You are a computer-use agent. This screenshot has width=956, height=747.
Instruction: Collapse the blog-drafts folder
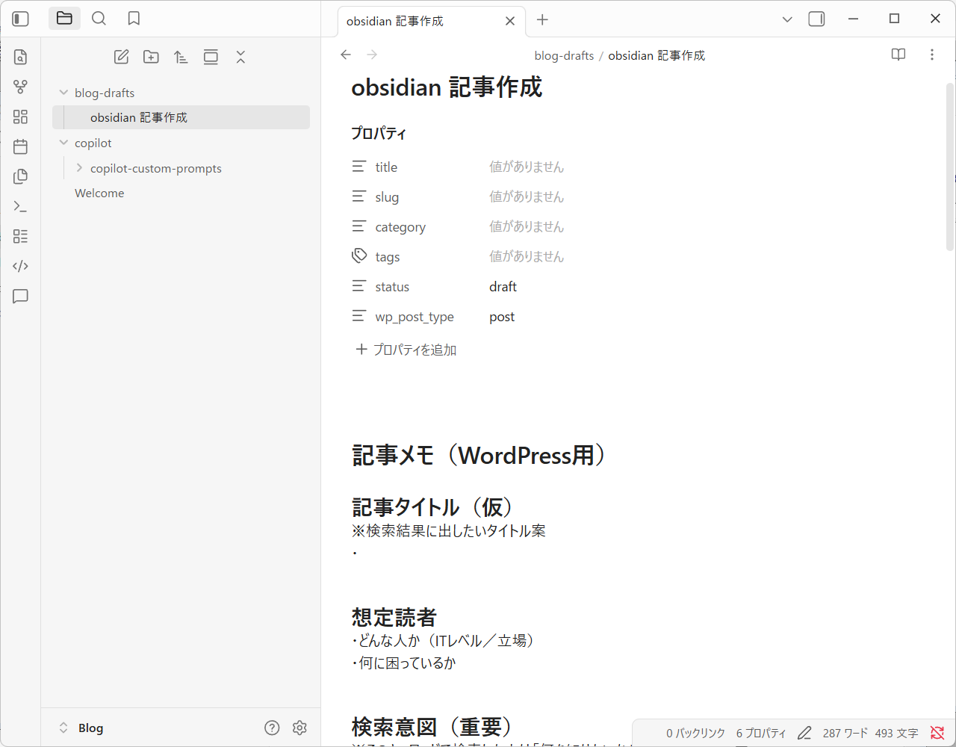(x=63, y=92)
